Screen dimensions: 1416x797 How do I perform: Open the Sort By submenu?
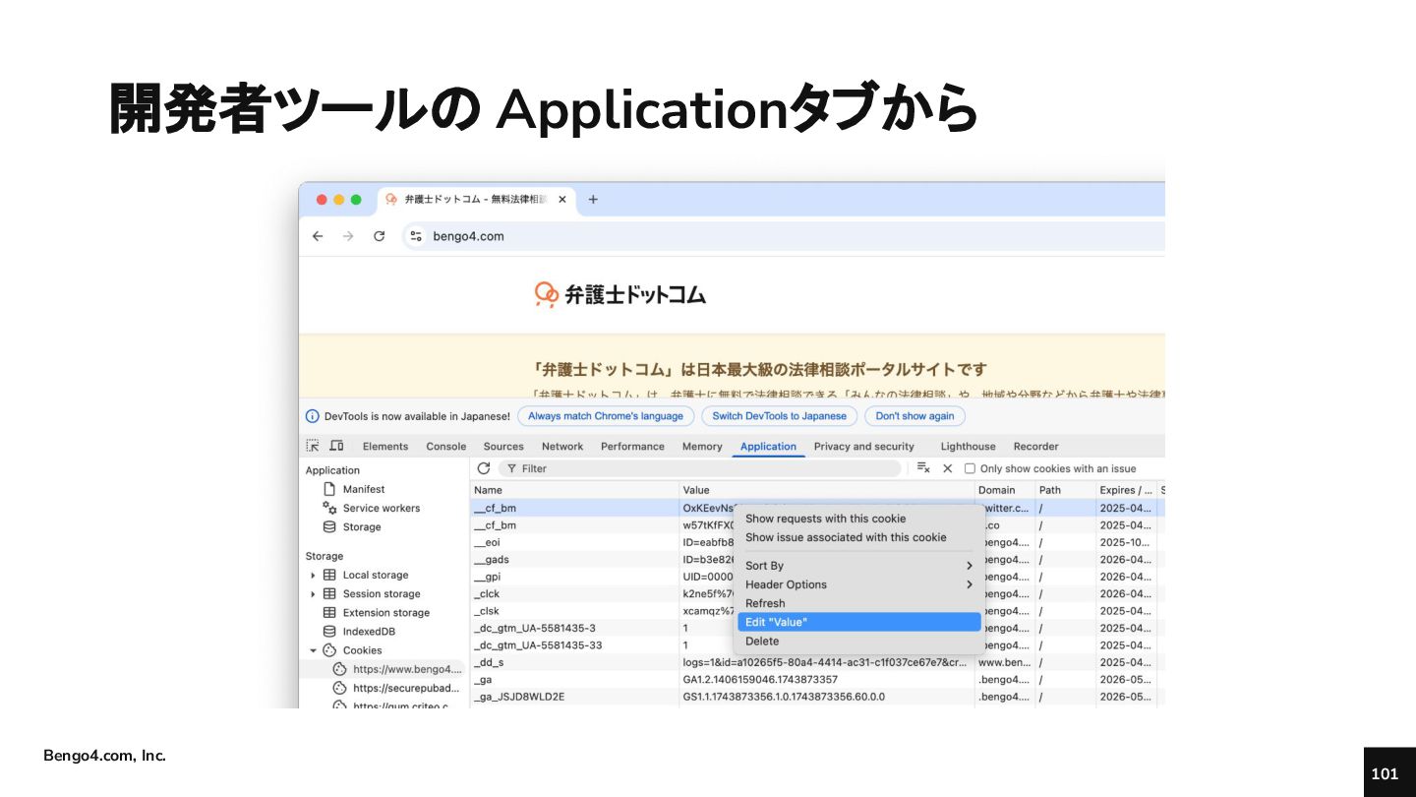pos(859,566)
